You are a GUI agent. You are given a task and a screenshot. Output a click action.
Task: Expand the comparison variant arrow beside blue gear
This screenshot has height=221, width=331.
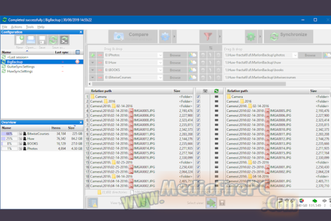[x=174, y=36]
